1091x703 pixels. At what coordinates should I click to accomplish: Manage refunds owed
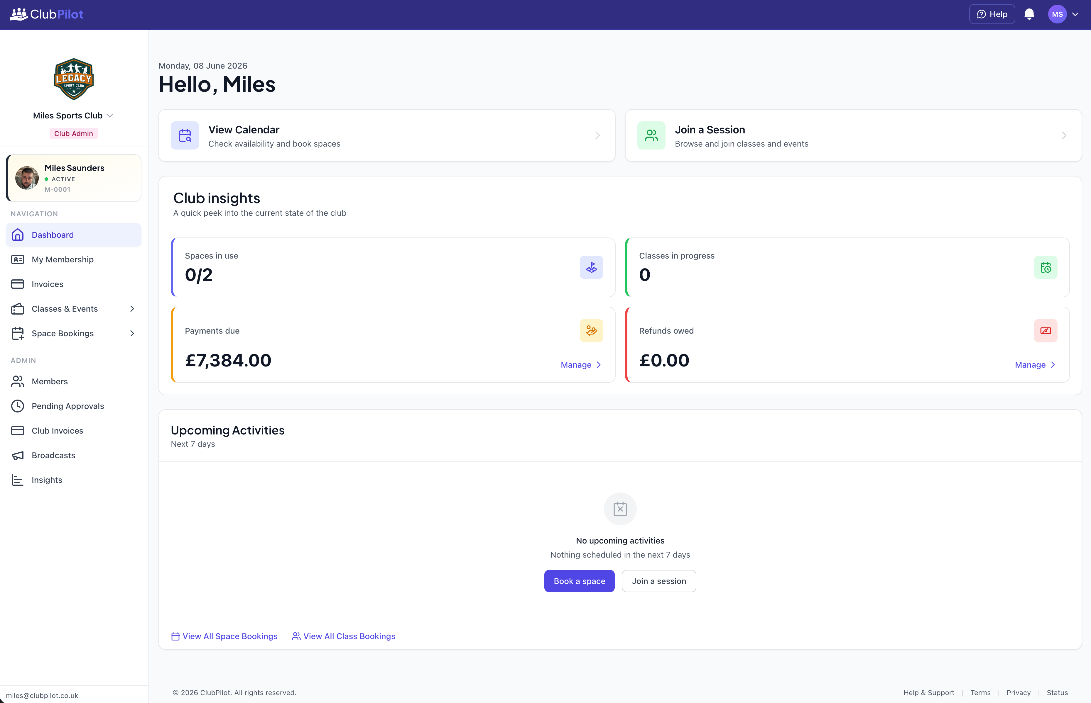[1035, 365]
